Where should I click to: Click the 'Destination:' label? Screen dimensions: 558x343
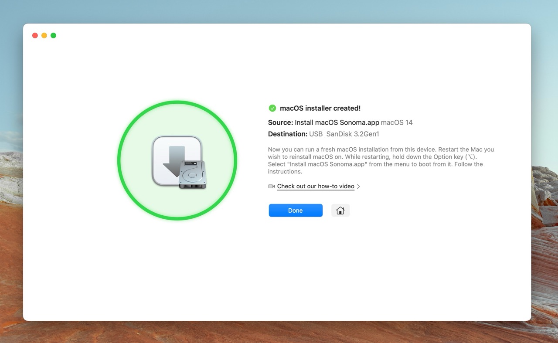tap(288, 134)
